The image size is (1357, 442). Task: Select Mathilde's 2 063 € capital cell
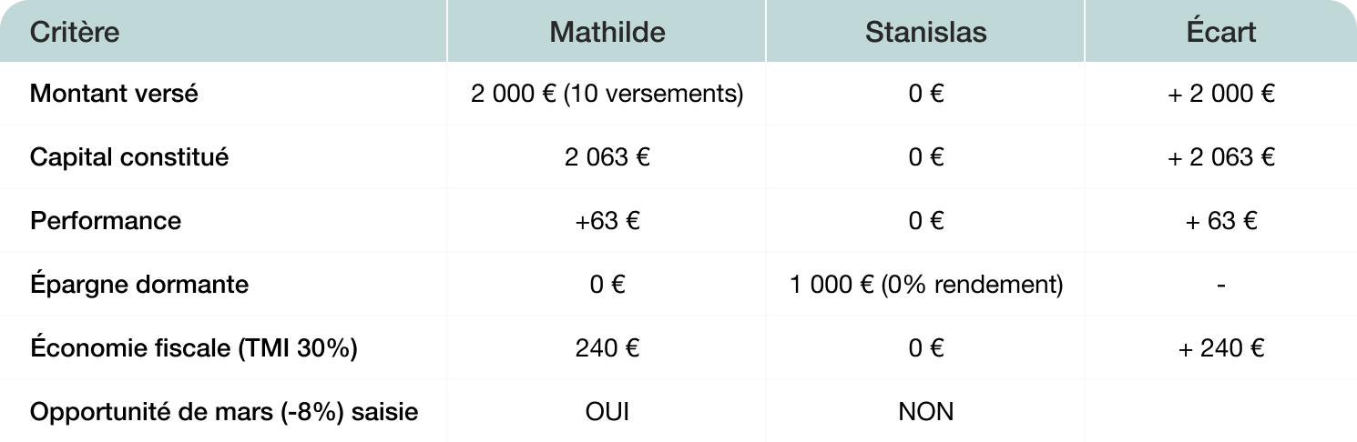[x=607, y=157]
